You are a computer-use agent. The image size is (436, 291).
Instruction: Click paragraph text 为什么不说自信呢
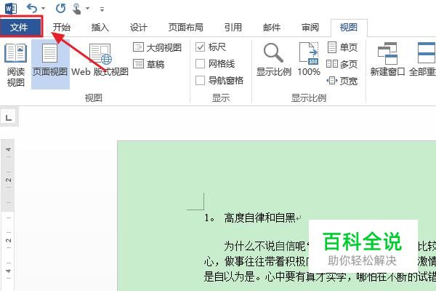pos(265,246)
